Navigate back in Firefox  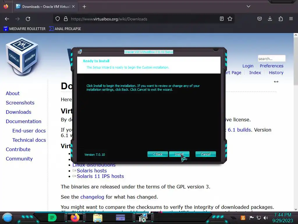[x=7, y=19]
